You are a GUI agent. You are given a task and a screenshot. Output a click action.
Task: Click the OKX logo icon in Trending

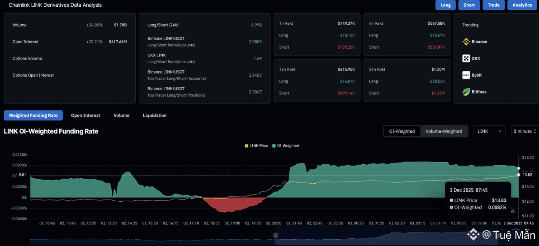click(466, 58)
